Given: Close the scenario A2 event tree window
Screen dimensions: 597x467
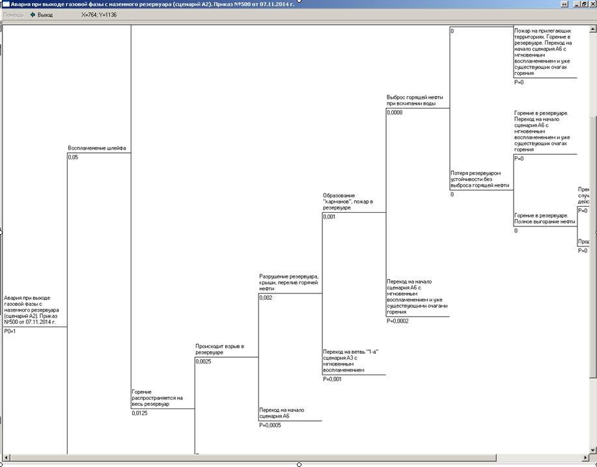Looking at the screenshot, I should coord(592,4).
